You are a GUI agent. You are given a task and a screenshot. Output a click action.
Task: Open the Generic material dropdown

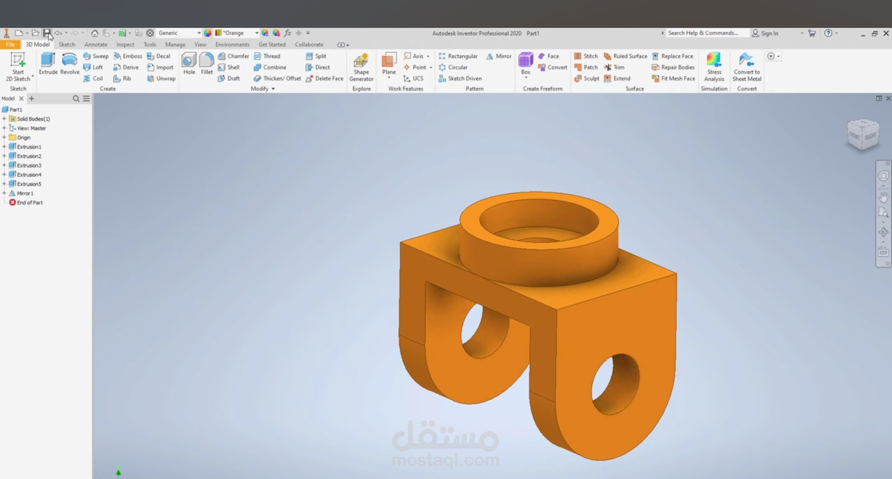[x=199, y=33]
